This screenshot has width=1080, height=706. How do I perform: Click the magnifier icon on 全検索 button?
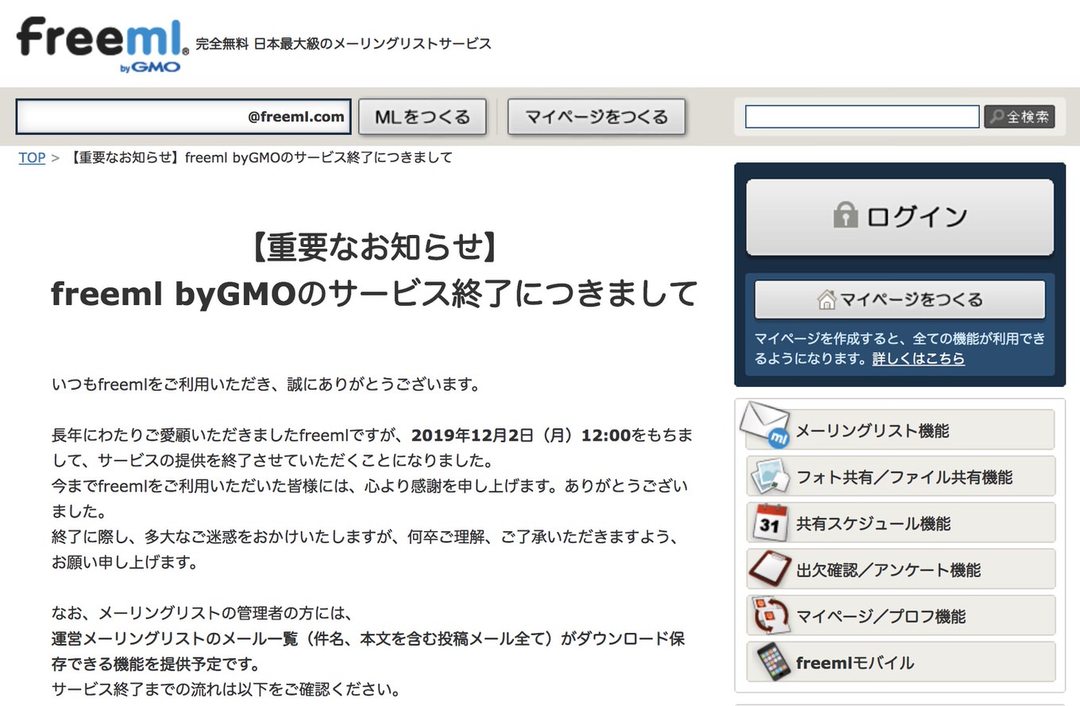click(997, 117)
